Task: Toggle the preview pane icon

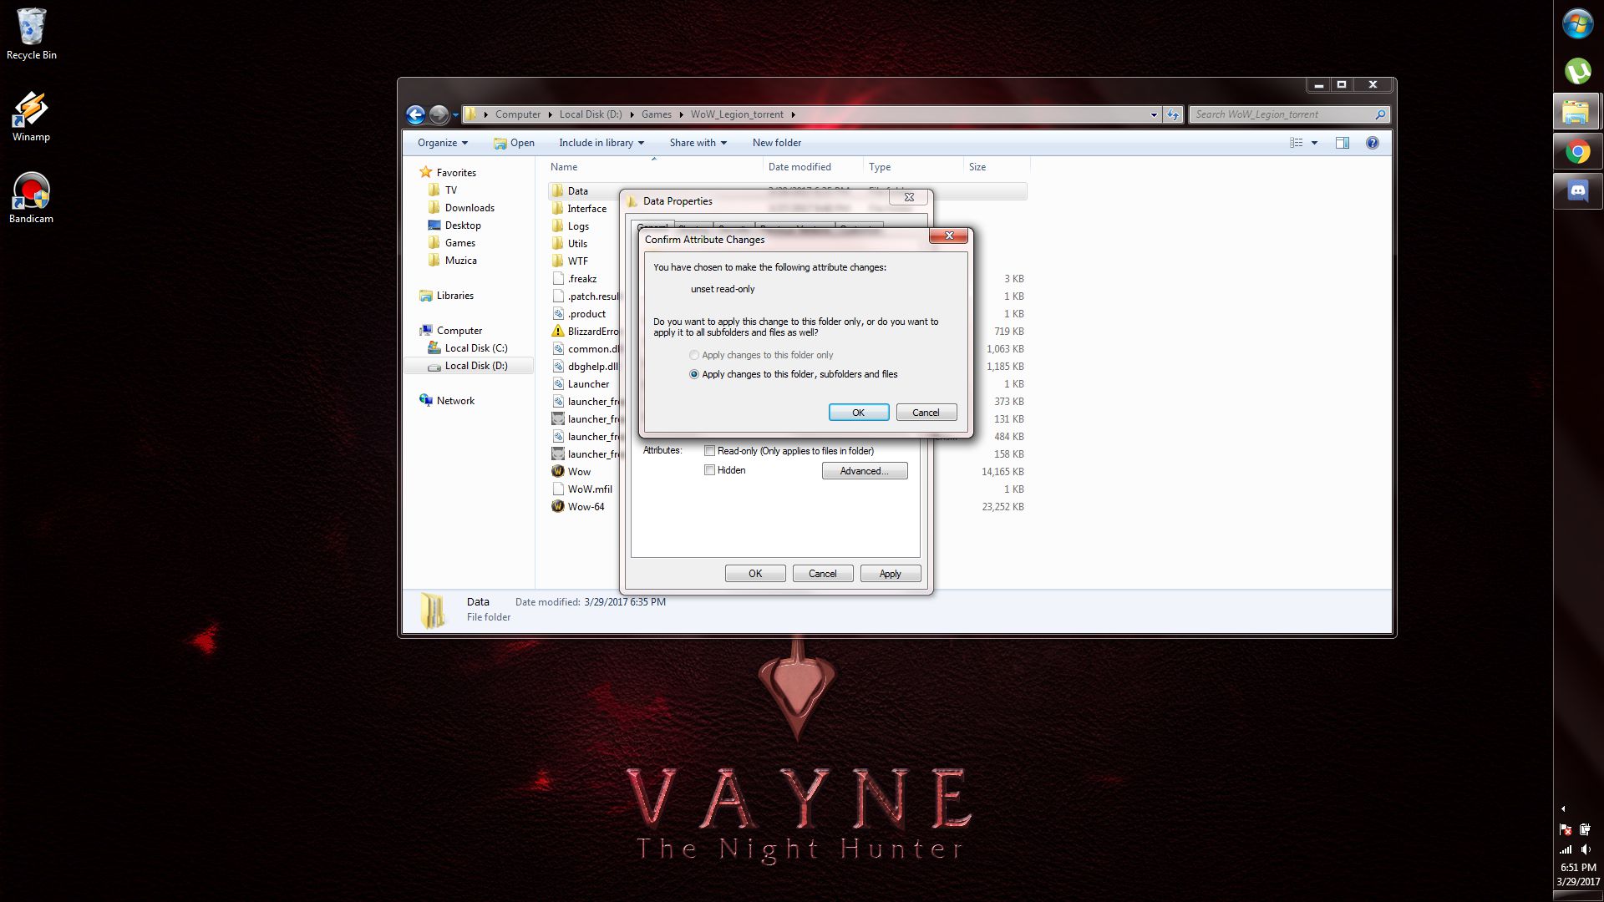Action: point(1343,143)
